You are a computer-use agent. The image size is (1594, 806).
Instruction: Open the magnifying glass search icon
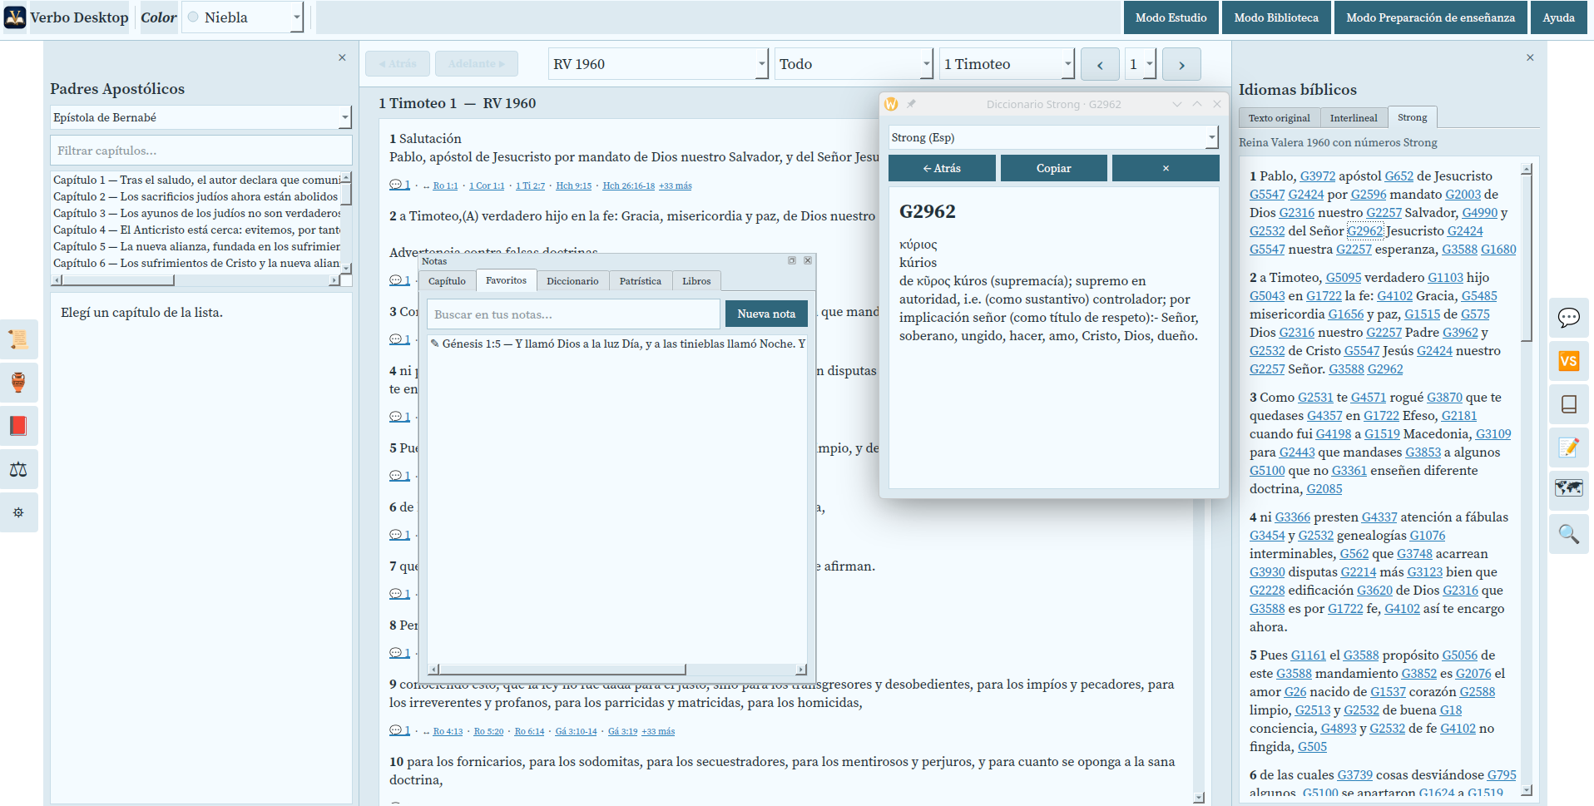point(1569,534)
